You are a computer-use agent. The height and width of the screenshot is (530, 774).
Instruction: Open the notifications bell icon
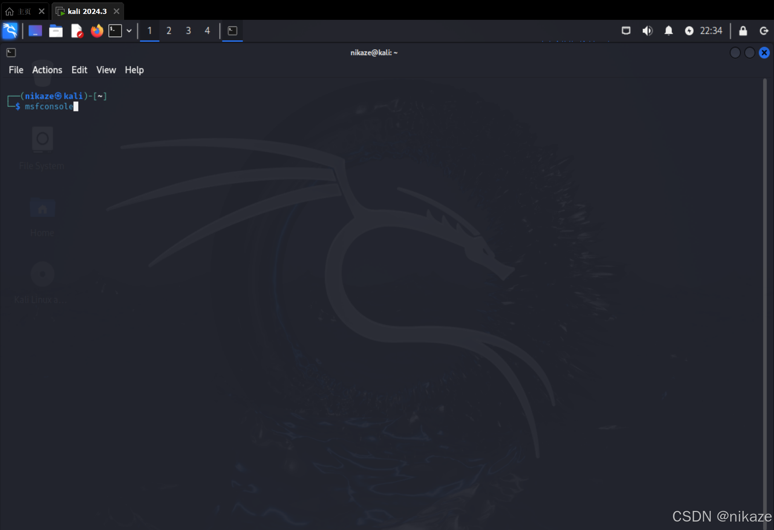(669, 31)
